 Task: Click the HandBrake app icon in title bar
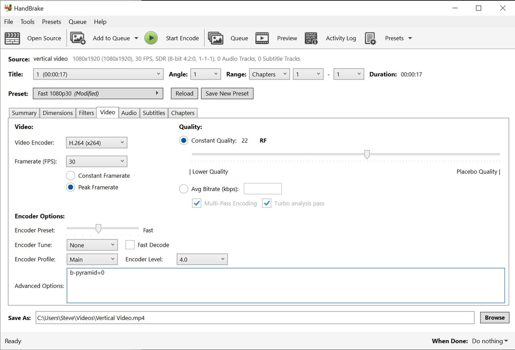coord(8,8)
